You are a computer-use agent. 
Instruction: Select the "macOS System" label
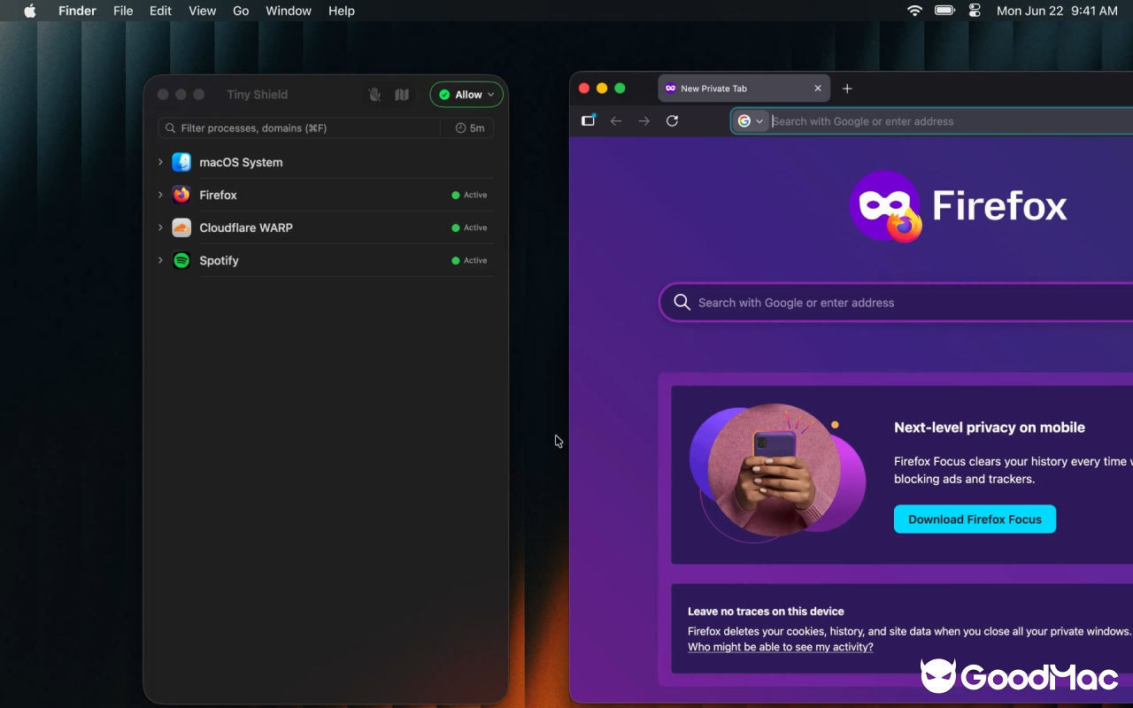click(x=241, y=162)
